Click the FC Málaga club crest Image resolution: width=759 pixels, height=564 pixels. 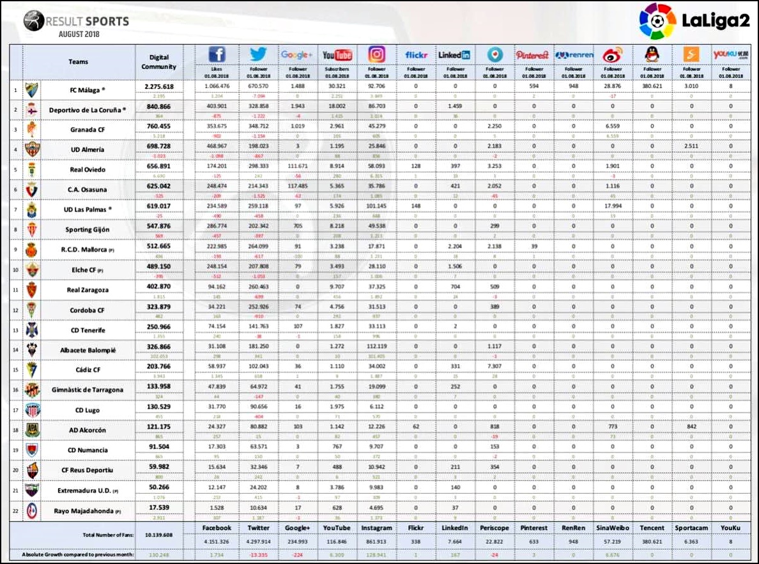pos(32,89)
